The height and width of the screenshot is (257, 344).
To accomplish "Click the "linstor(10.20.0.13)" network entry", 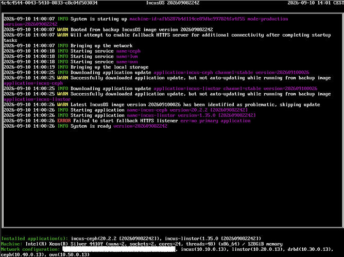I will [x=257, y=249].
